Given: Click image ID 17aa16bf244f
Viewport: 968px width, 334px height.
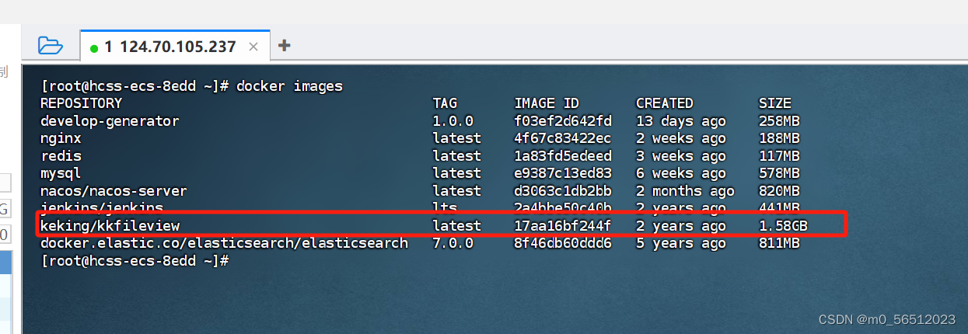Looking at the screenshot, I should (x=563, y=226).
